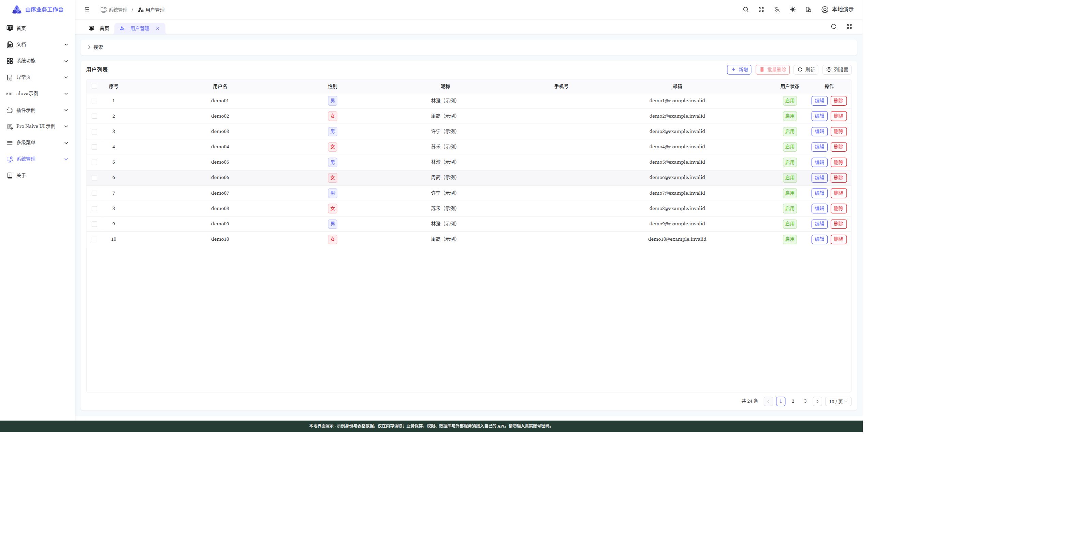Expand the 搜索 panel
This screenshot has height=540, width=1078.
(x=96, y=47)
